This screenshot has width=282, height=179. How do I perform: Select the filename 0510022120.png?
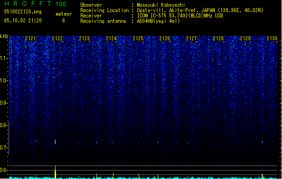(23, 12)
